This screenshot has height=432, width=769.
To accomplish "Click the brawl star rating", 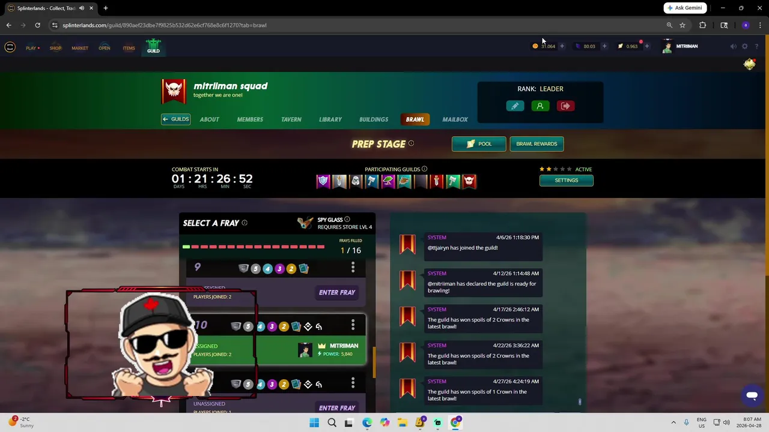I will pyautogui.click(x=556, y=169).
